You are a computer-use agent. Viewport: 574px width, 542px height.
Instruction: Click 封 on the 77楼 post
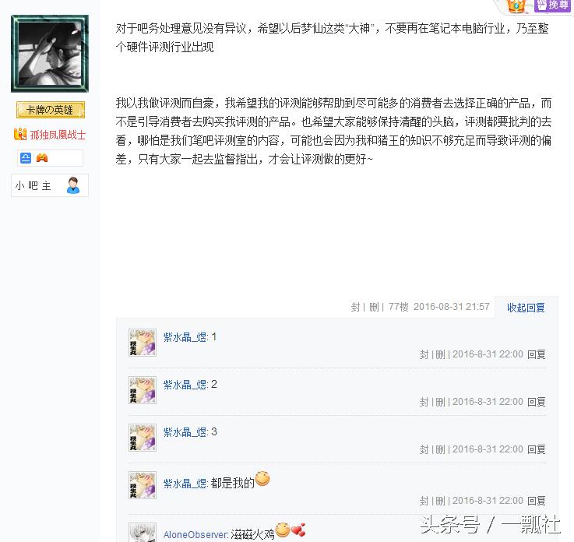[355, 307]
